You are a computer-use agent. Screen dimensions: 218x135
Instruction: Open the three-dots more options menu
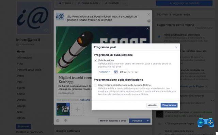click(x=124, y=3)
